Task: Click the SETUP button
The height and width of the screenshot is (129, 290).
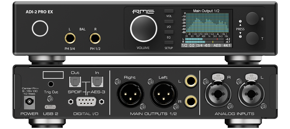Action: click(x=169, y=43)
